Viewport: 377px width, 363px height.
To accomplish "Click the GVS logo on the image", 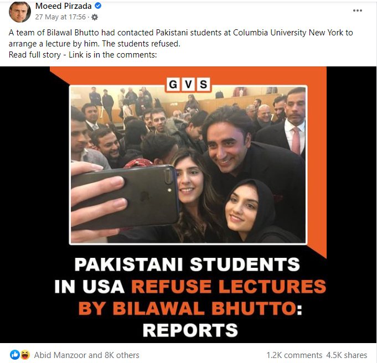I will point(188,84).
